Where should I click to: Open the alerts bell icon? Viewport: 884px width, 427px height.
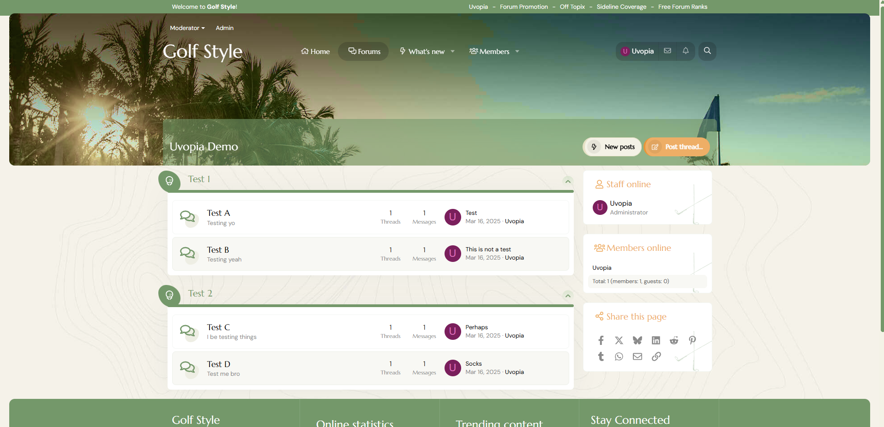coord(686,51)
